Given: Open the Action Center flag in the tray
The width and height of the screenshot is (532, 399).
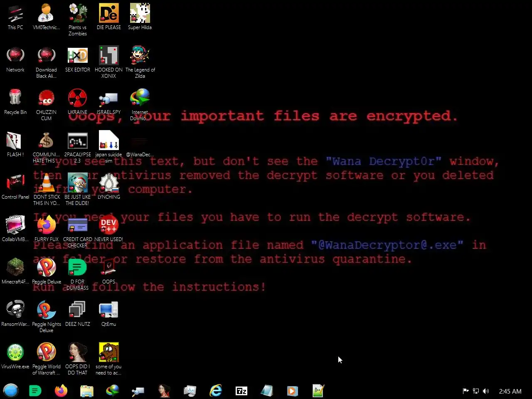Looking at the screenshot, I should tap(466, 391).
